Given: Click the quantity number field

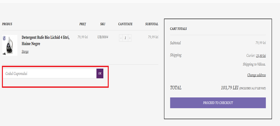Looking at the screenshot, I should coord(125,38).
